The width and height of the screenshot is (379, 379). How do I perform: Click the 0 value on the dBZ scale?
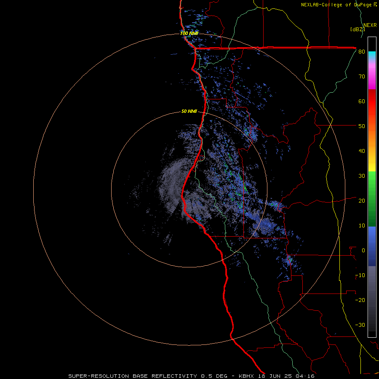[x=363, y=251]
